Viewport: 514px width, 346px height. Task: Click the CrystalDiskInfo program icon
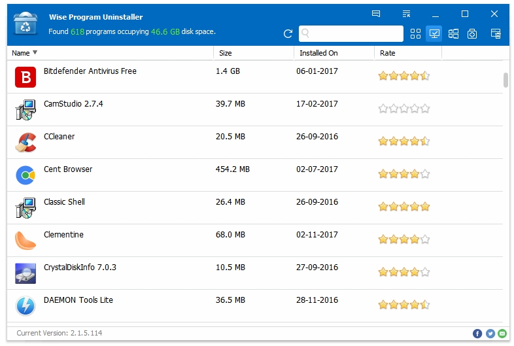coord(26,273)
